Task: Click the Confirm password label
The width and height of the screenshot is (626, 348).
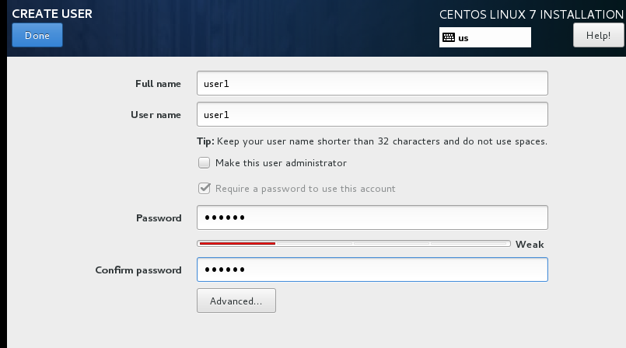Action: click(138, 270)
